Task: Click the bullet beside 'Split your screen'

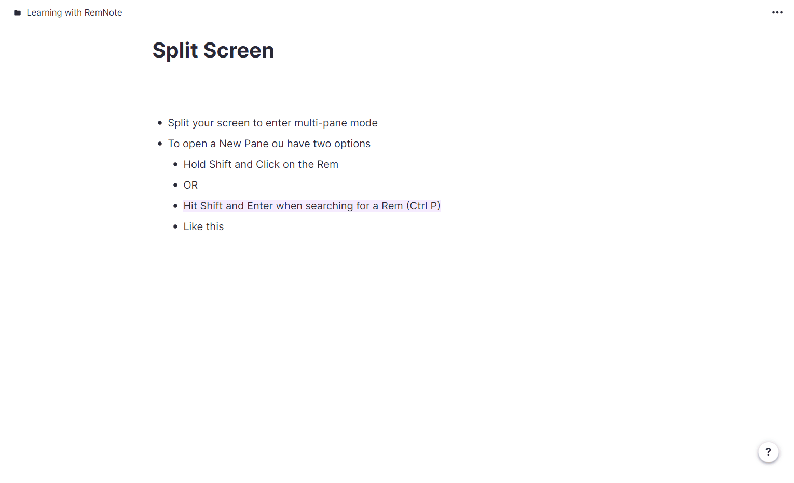Action: pyautogui.click(x=160, y=123)
